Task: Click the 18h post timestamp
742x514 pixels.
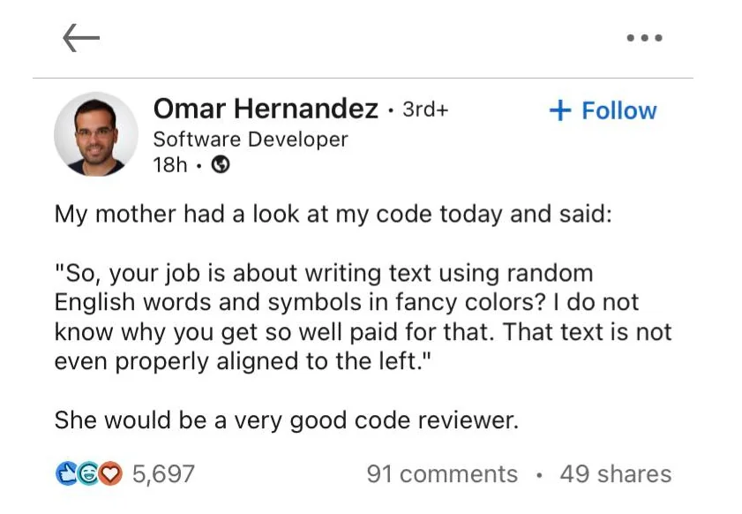Action: pos(170,165)
